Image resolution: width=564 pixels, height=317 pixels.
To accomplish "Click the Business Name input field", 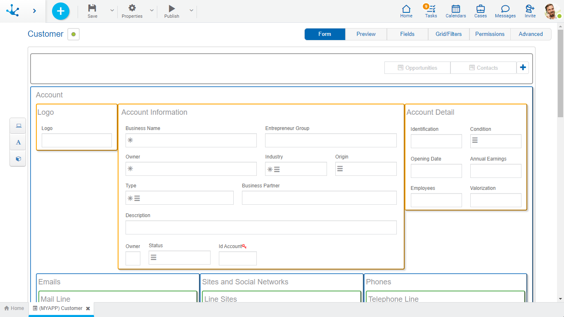I will pyautogui.click(x=191, y=140).
